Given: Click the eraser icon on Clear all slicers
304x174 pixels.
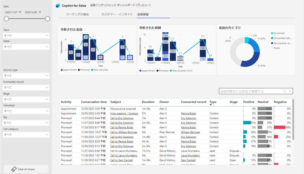Looking at the screenshot, I should [14, 169].
